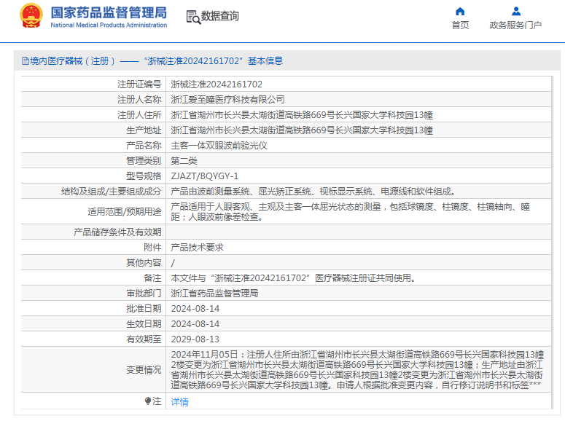
Task: Select product name 主客一体双眼波前验光仪
Action: pos(219,146)
